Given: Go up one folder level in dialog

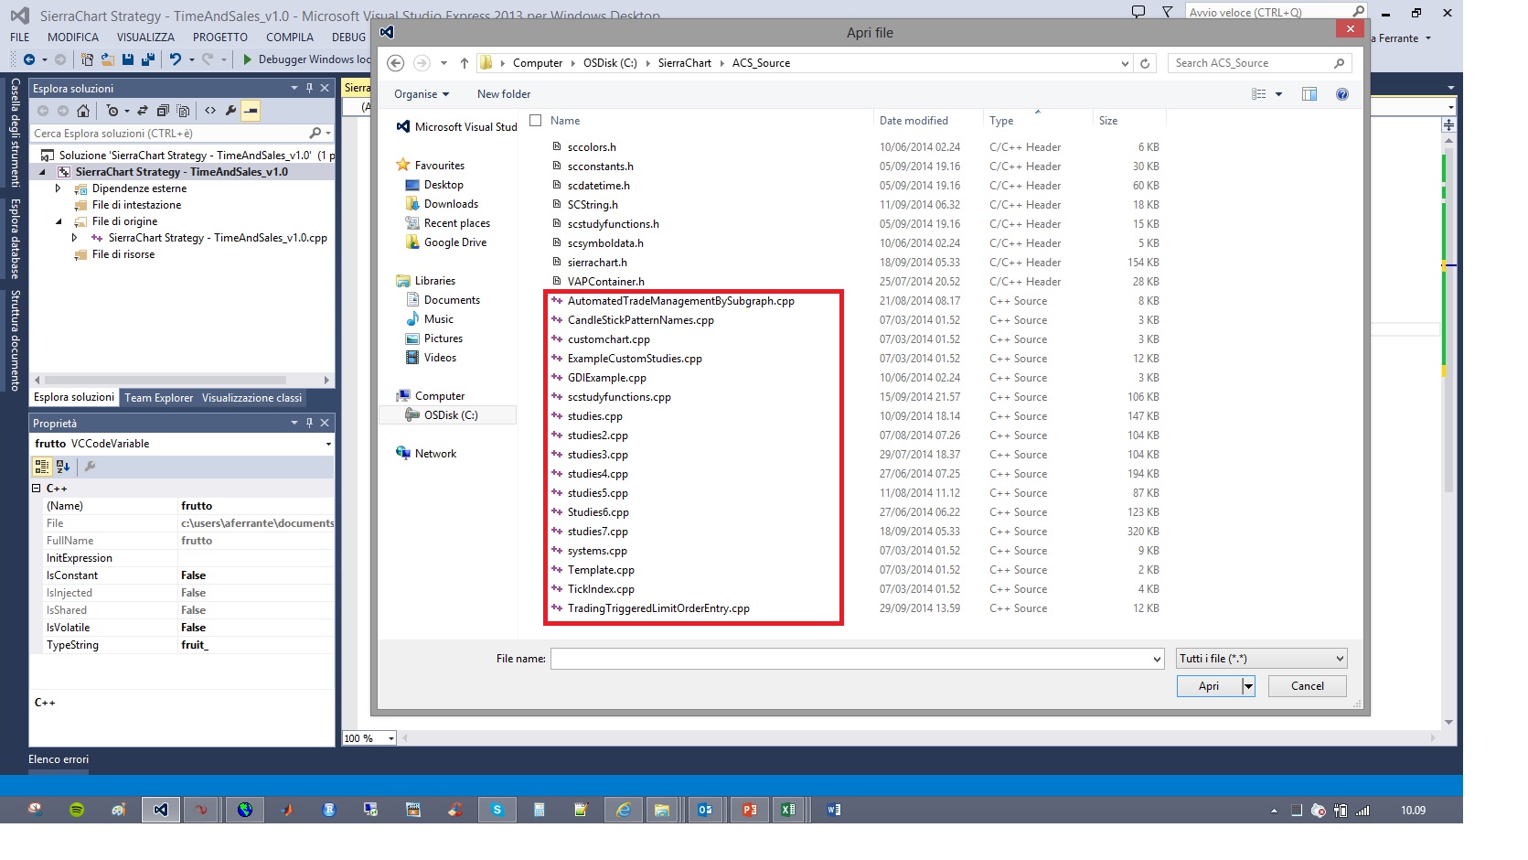Looking at the screenshot, I should 465,63.
